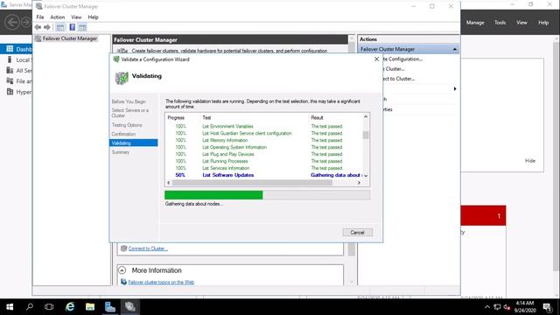Click the validation progress bar
This screenshot has height=315, width=560.
pyautogui.click(x=267, y=195)
